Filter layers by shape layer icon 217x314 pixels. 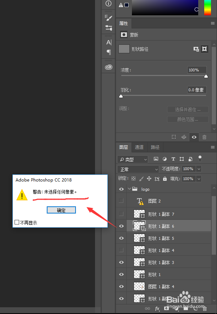(x=182, y=159)
